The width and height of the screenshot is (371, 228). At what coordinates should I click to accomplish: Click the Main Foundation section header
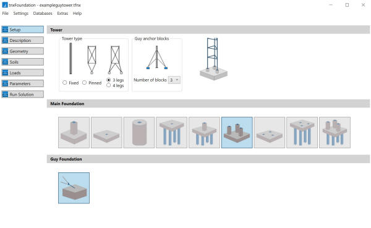(208, 104)
